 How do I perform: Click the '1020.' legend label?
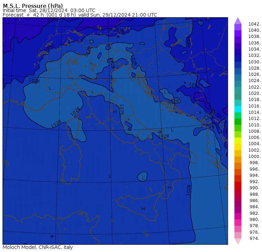pyautogui.click(x=254, y=93)
